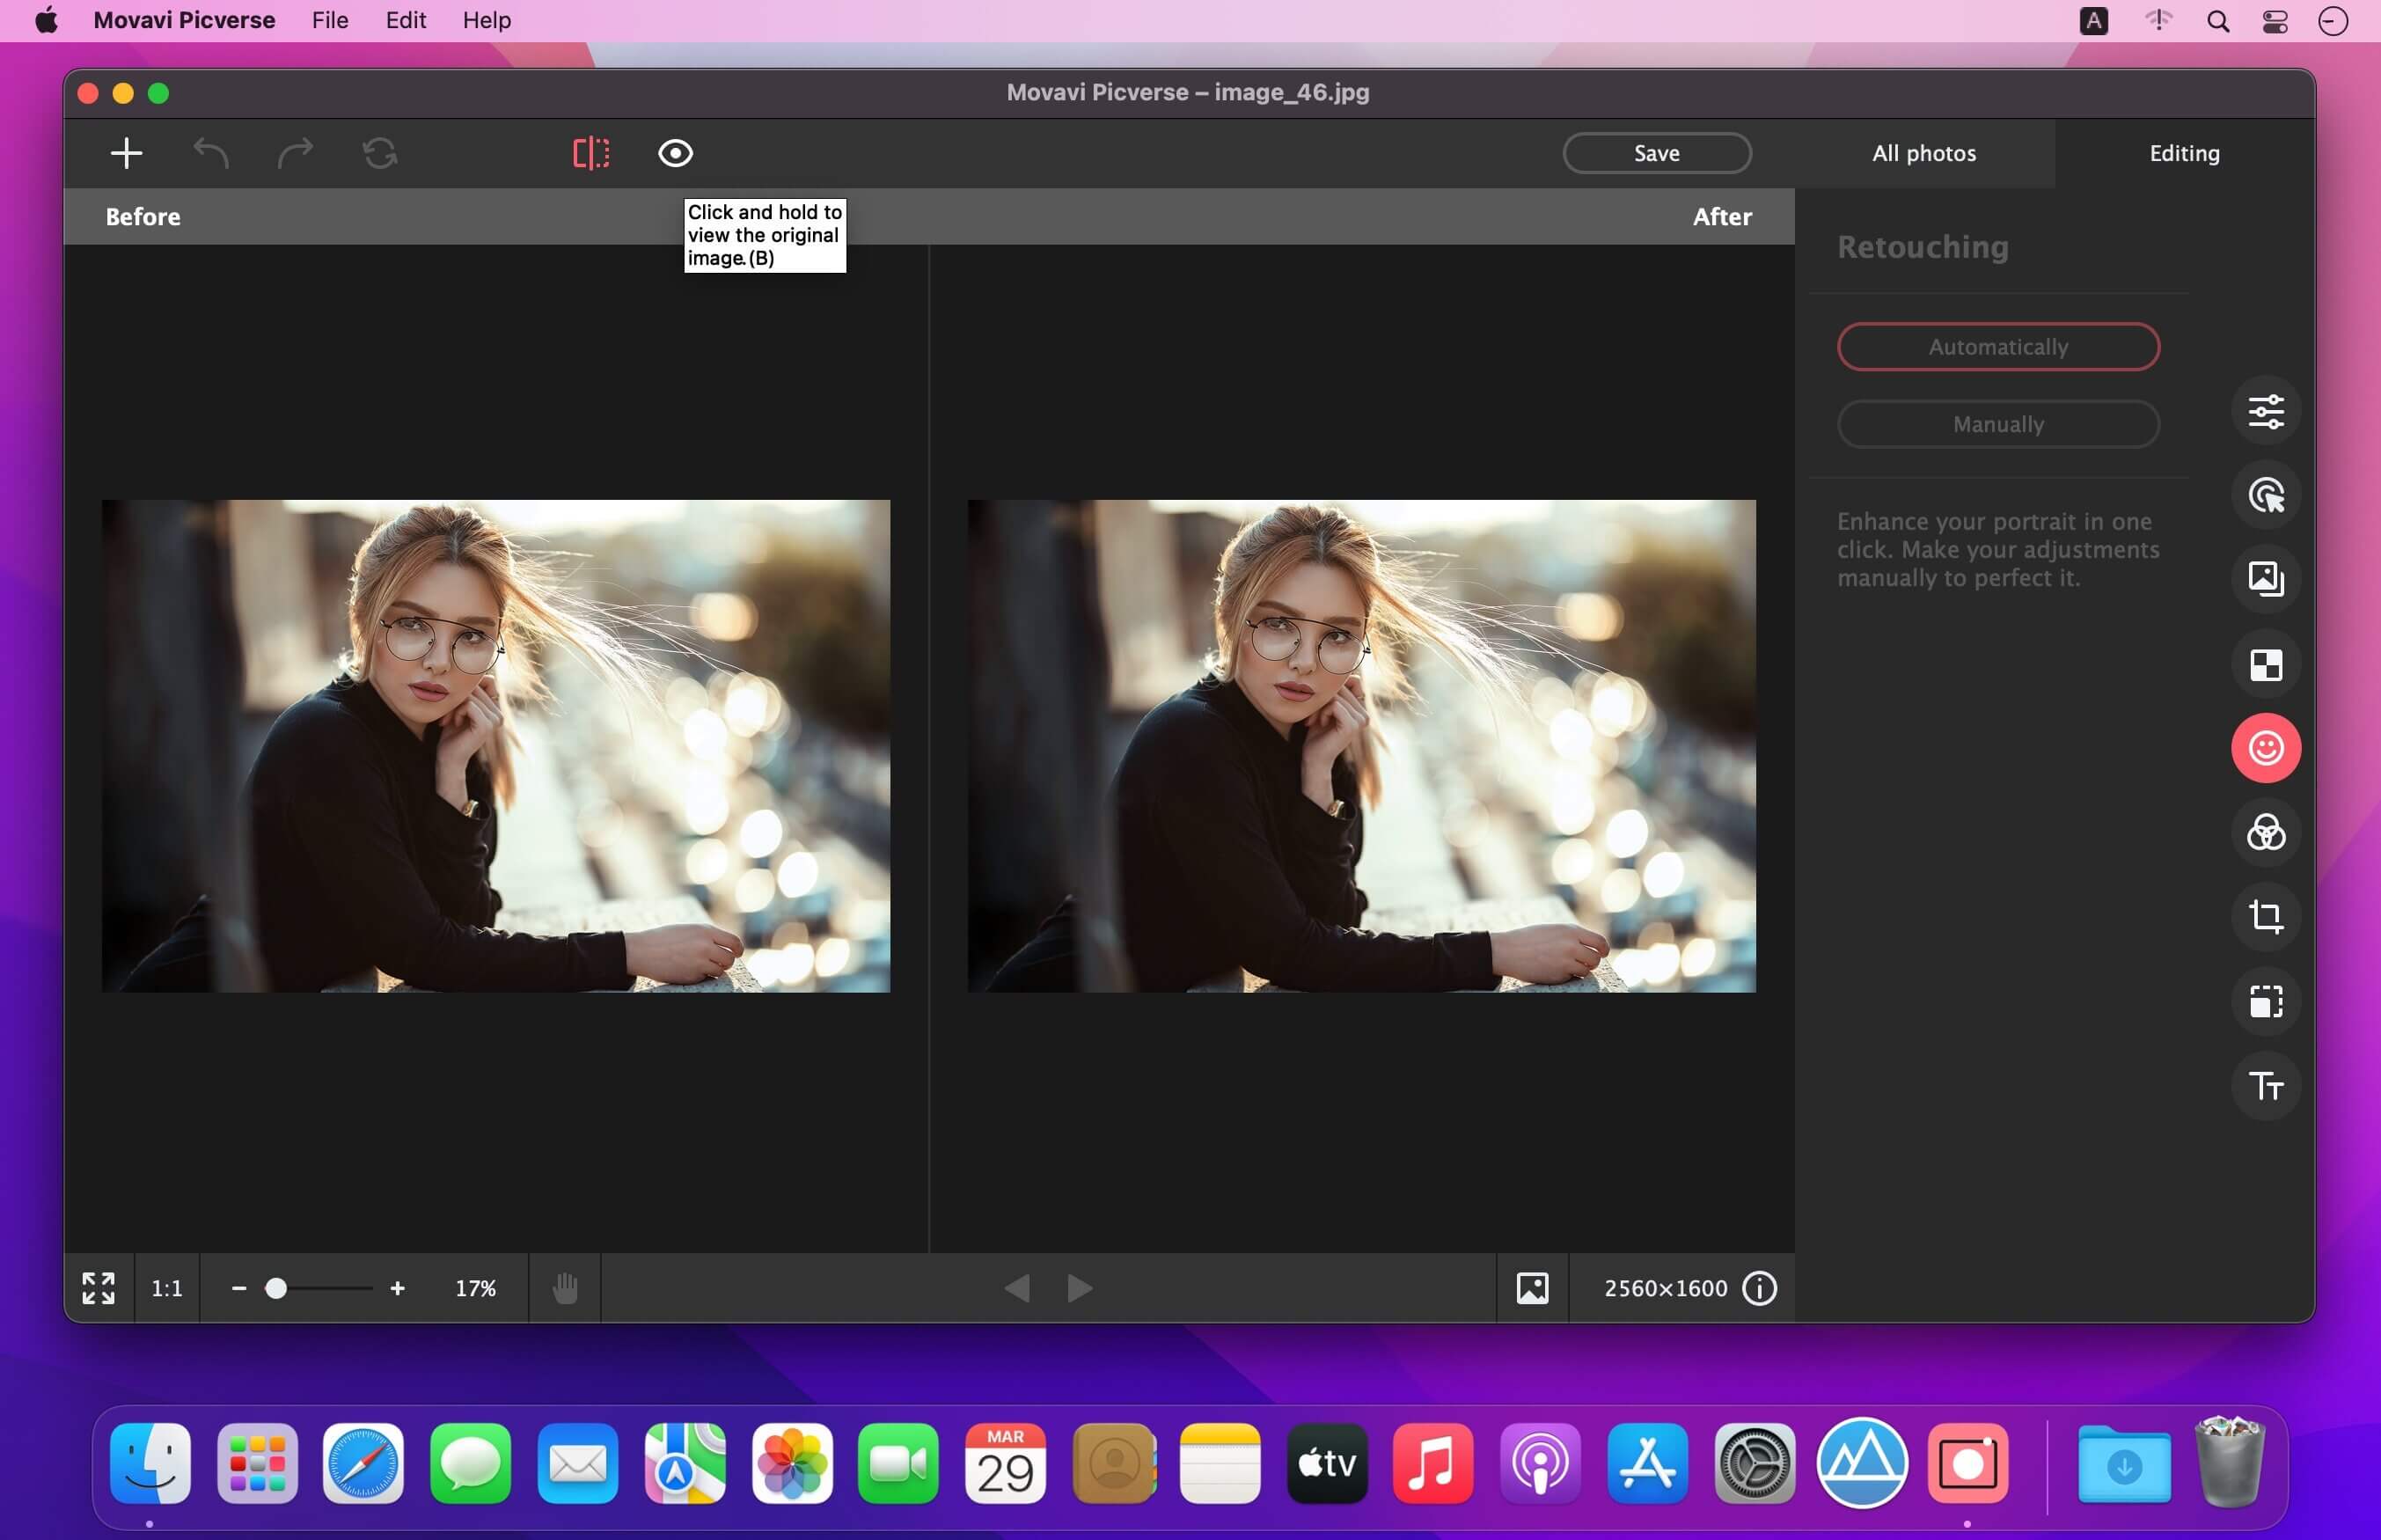Open Control Center in menu bar
Viewport: 2381px width, 1540px height.
pyautogui.click(x=2275, y=21)
